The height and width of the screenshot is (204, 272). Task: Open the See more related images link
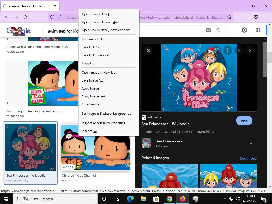(x=248, y=158)
